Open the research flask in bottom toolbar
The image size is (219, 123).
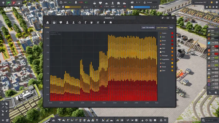coord(142,120)
